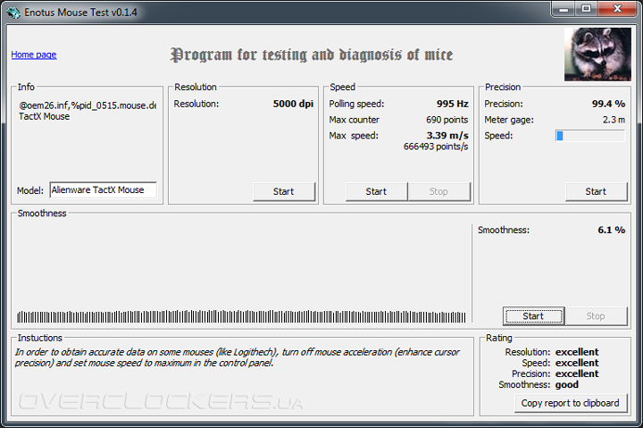
Task: Select the '5000 dpi' resolution value
Action: pyautogui.click(x=293, y=104)
